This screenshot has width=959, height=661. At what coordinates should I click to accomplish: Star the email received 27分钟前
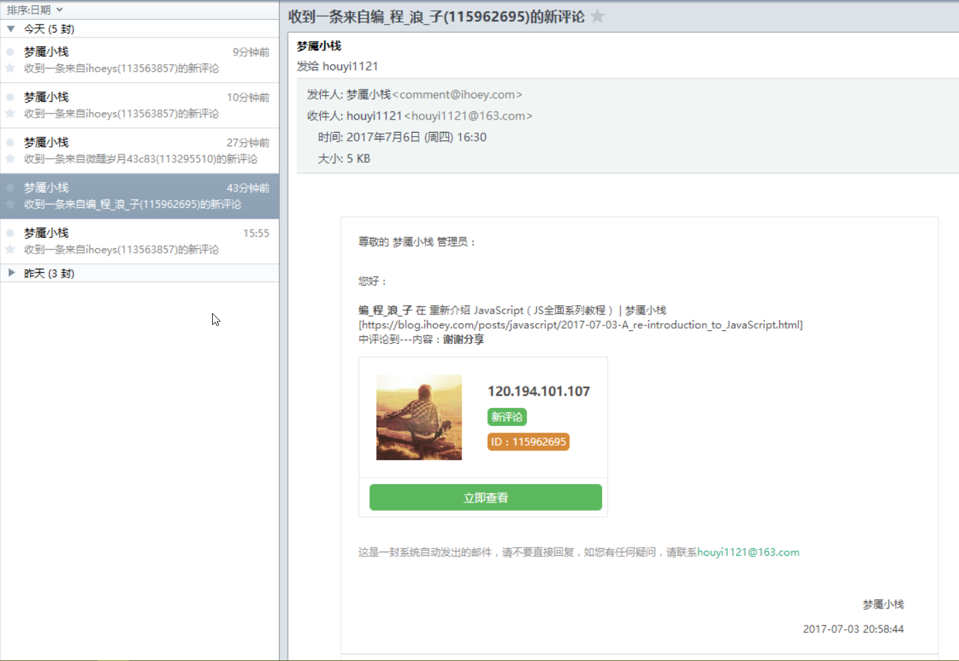[10, 159]
